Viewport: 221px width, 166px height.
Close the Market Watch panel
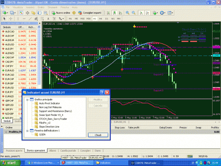(x=40, y=23)
